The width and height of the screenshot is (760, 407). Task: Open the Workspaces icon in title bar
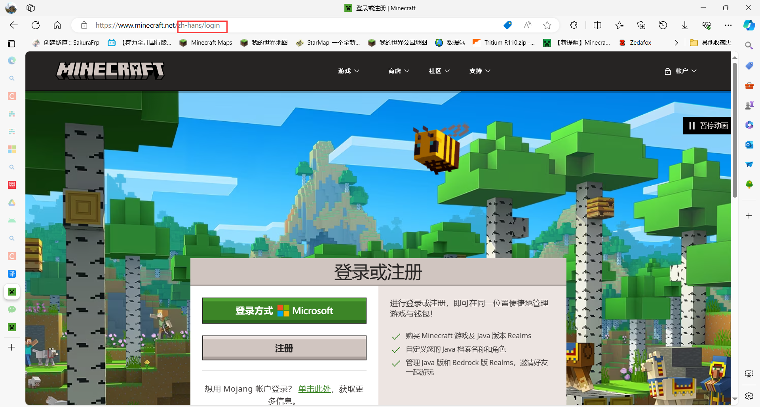31,8
